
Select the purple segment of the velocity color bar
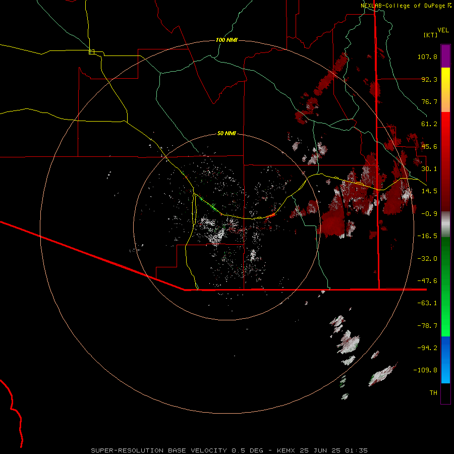pyautogui.click(x=445, y=56)
